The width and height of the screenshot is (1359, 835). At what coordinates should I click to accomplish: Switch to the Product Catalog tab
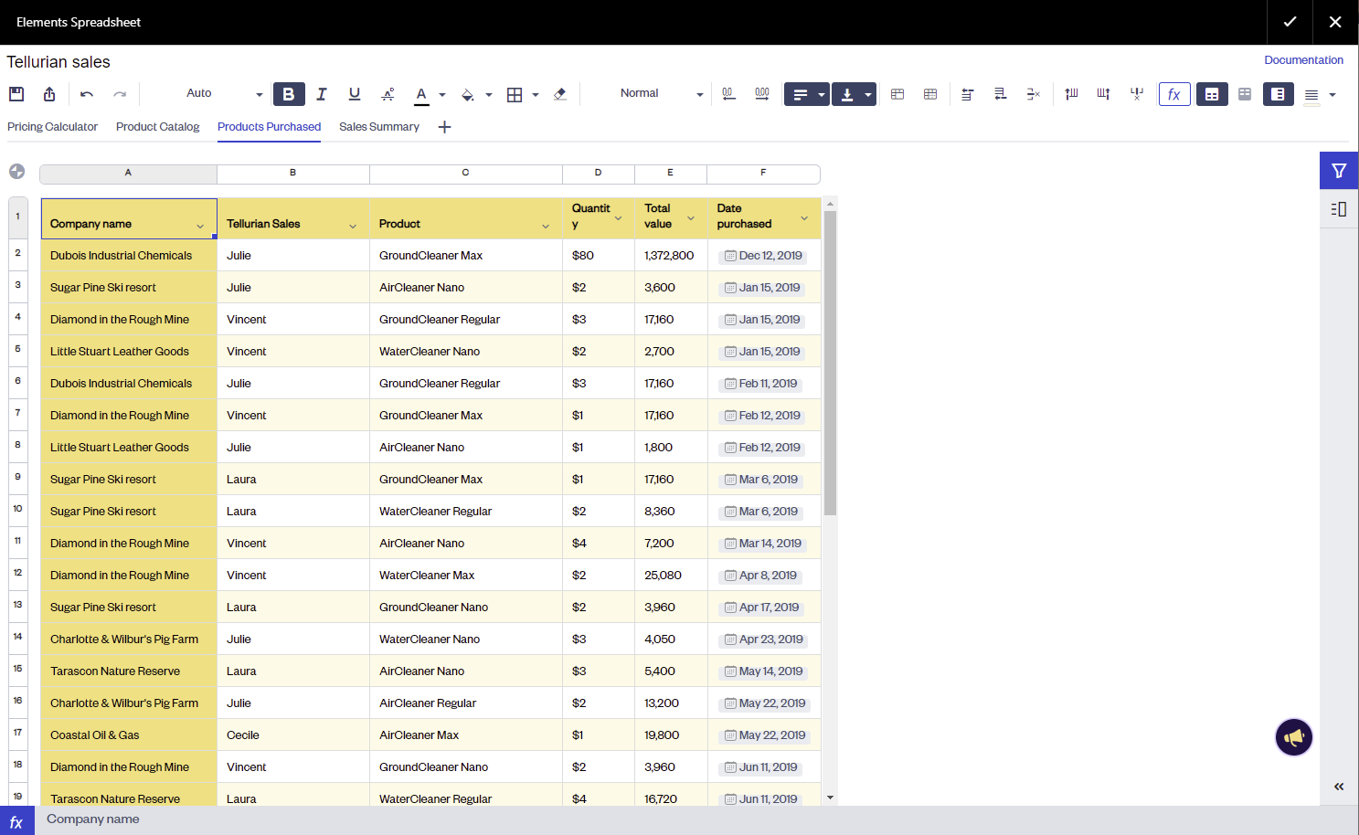point(157,127)
